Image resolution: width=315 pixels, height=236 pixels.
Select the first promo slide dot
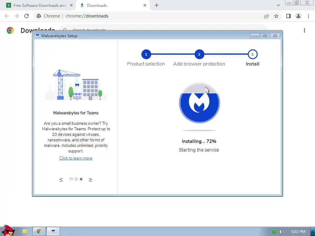tap(71, 179)
